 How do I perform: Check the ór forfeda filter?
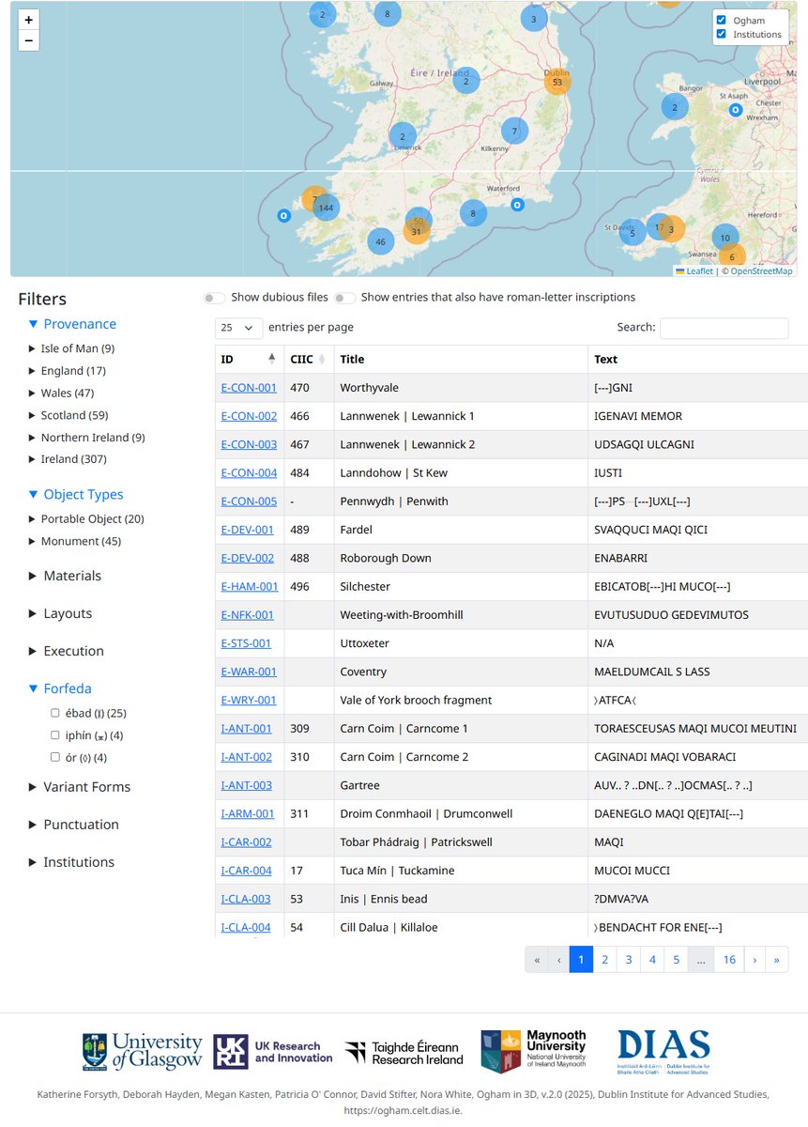pyautogui.click(x=55, y=758)
